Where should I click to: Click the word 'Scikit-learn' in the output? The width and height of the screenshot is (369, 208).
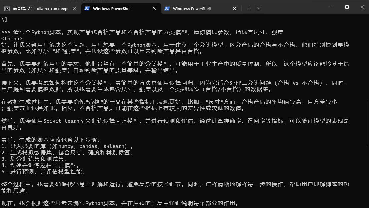point(61,121)
